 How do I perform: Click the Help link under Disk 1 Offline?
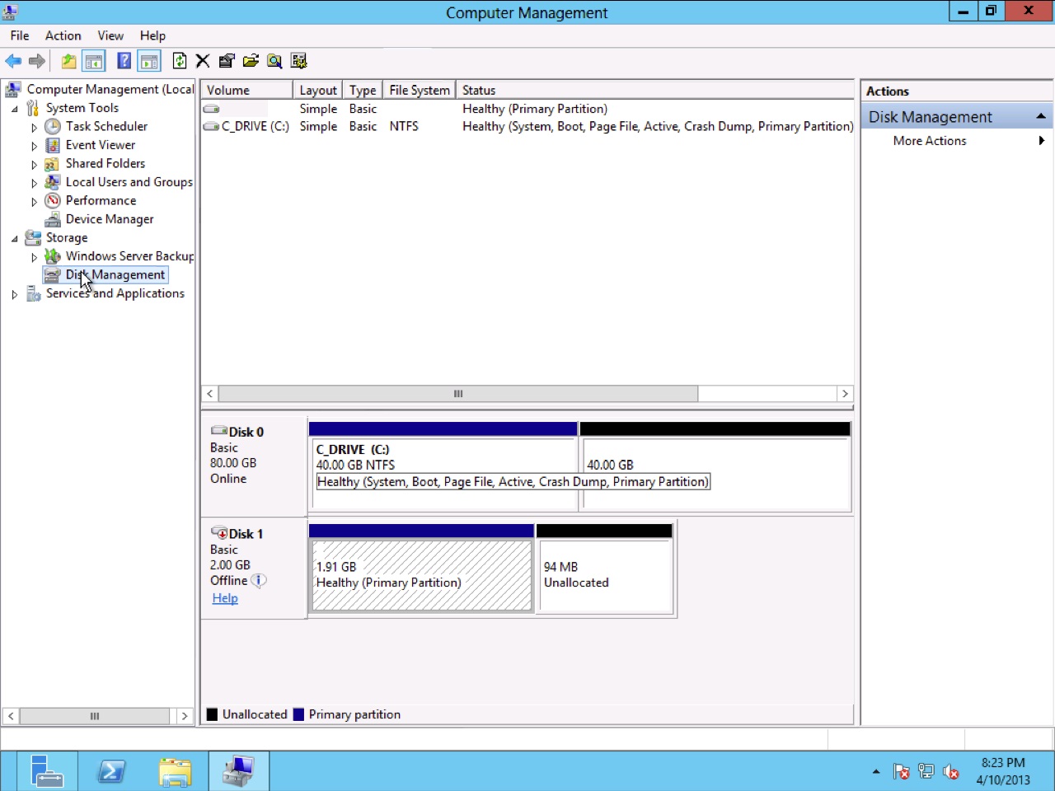tap(224, 597)
